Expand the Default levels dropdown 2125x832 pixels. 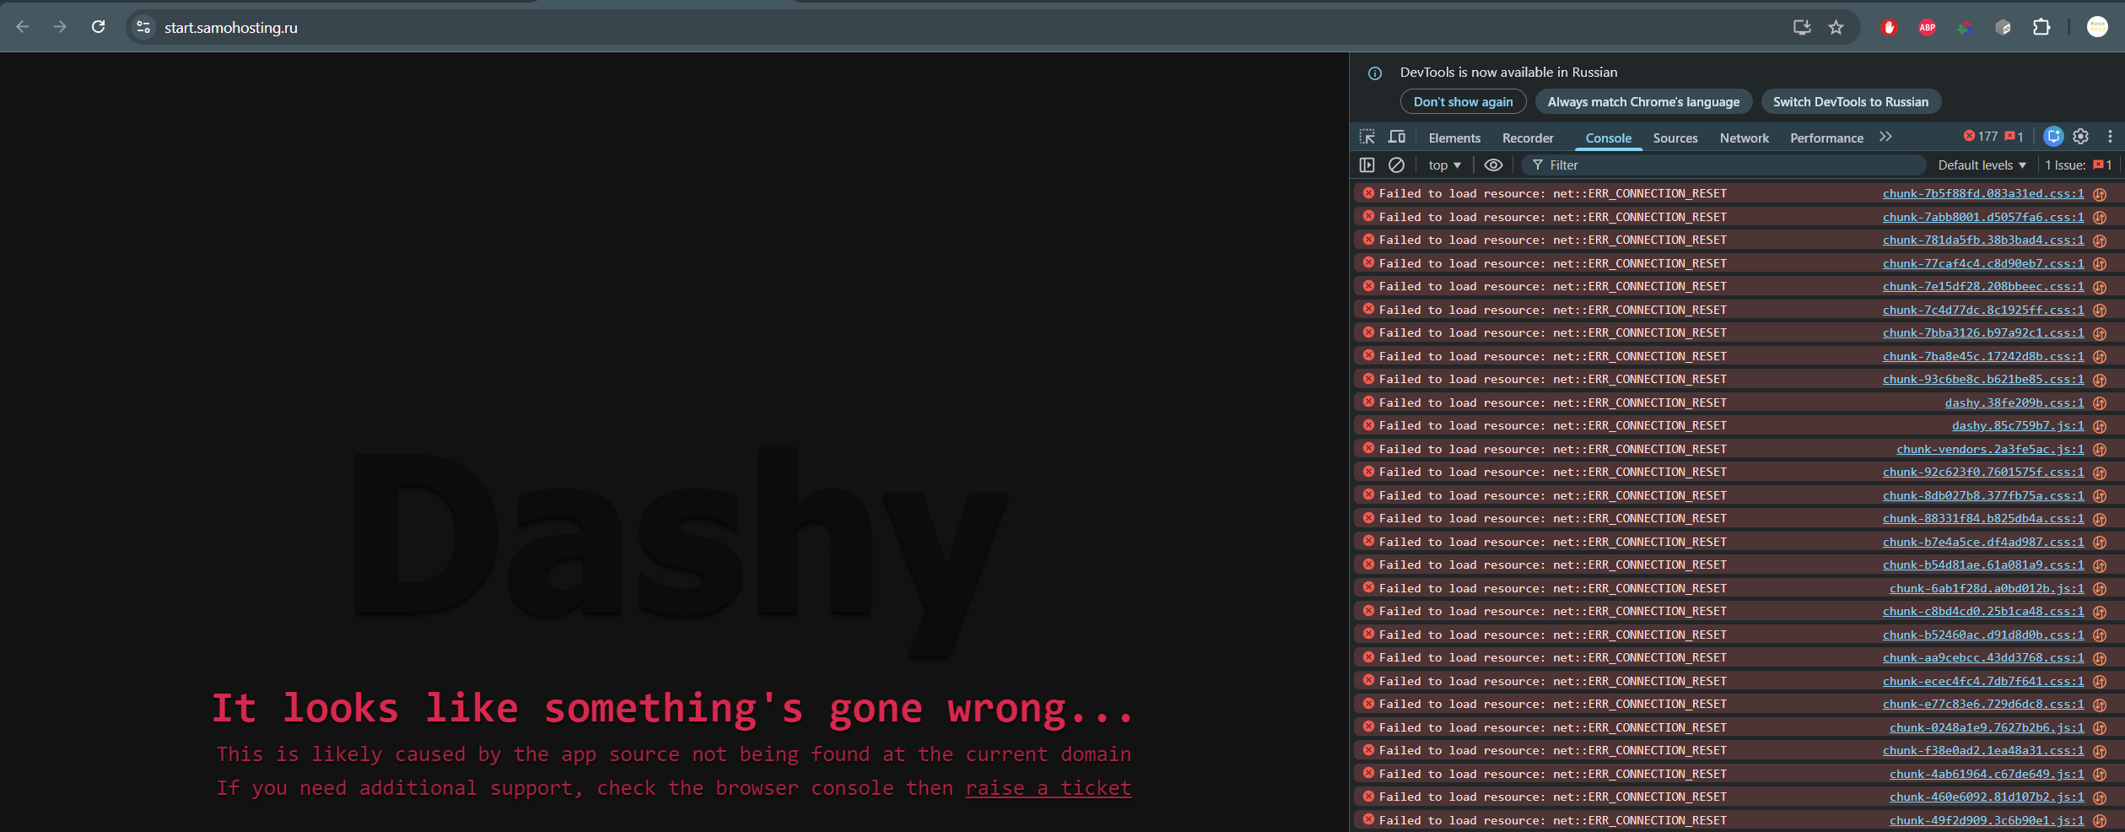coord(1981,165)
